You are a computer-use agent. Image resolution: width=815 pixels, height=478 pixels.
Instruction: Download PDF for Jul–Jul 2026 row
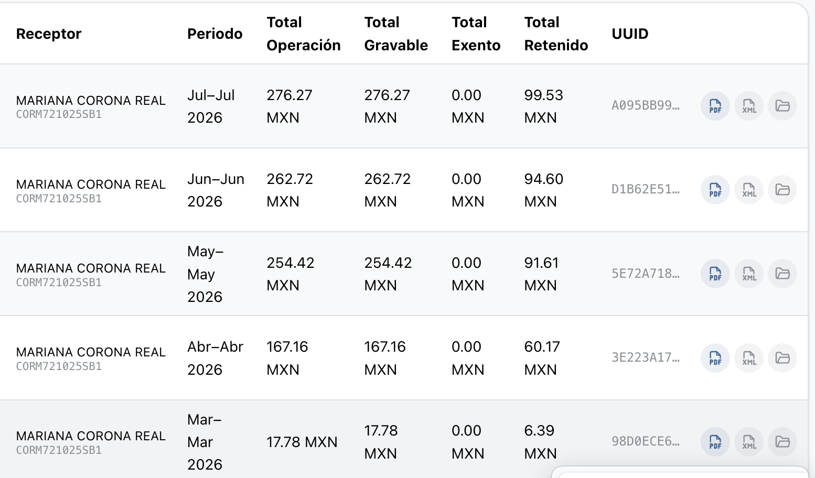click(x=715, y=106)
